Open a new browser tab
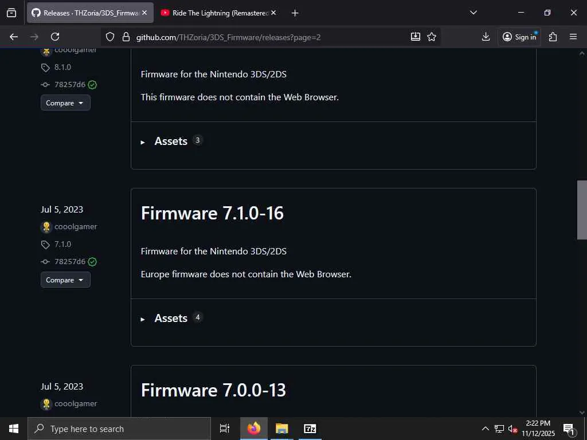The height and width of the screenshot is (440, 587). coord(295,13)
